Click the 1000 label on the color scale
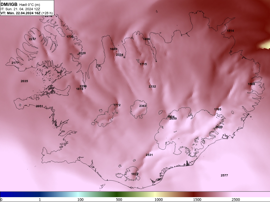This screenshot has width=270, height=202. (x=158, y=200)
